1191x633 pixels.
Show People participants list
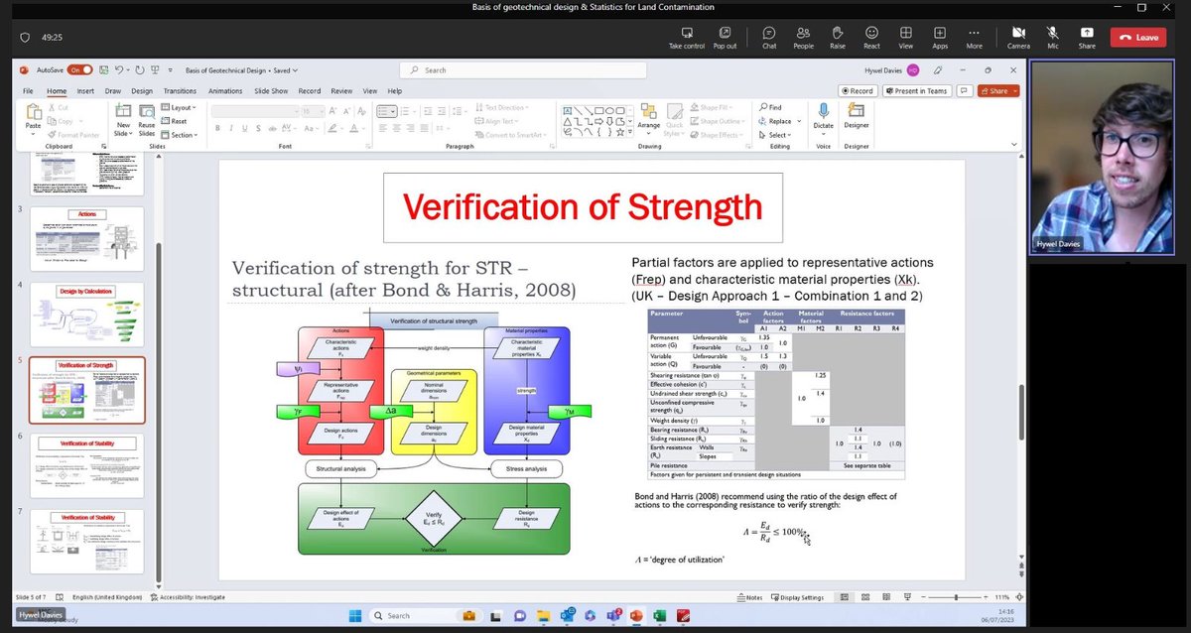point(803,37)
